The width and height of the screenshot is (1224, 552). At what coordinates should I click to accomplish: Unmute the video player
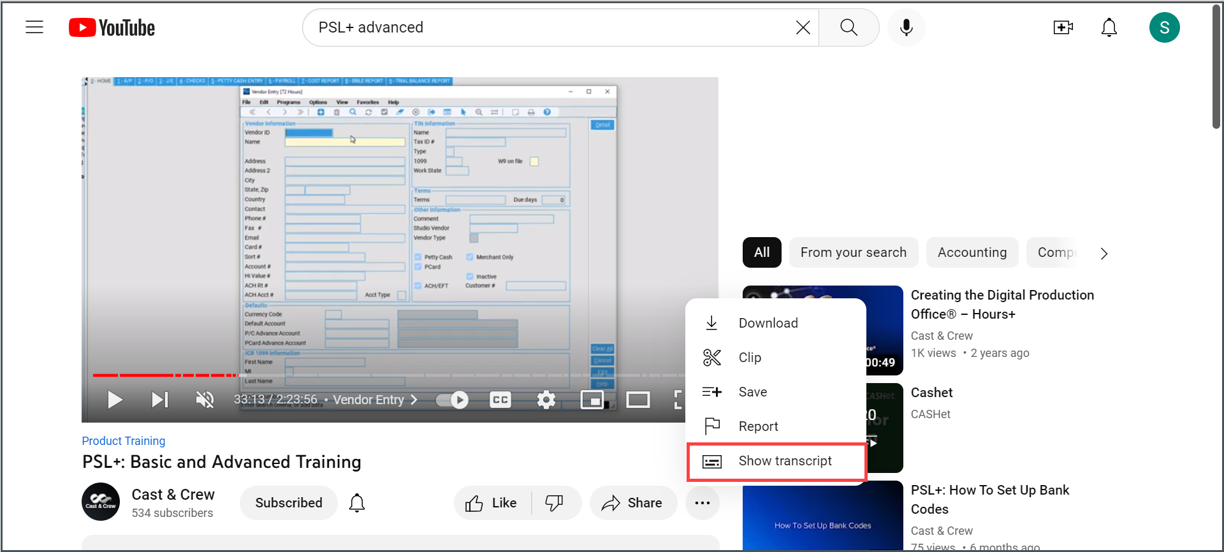(205, 400)
